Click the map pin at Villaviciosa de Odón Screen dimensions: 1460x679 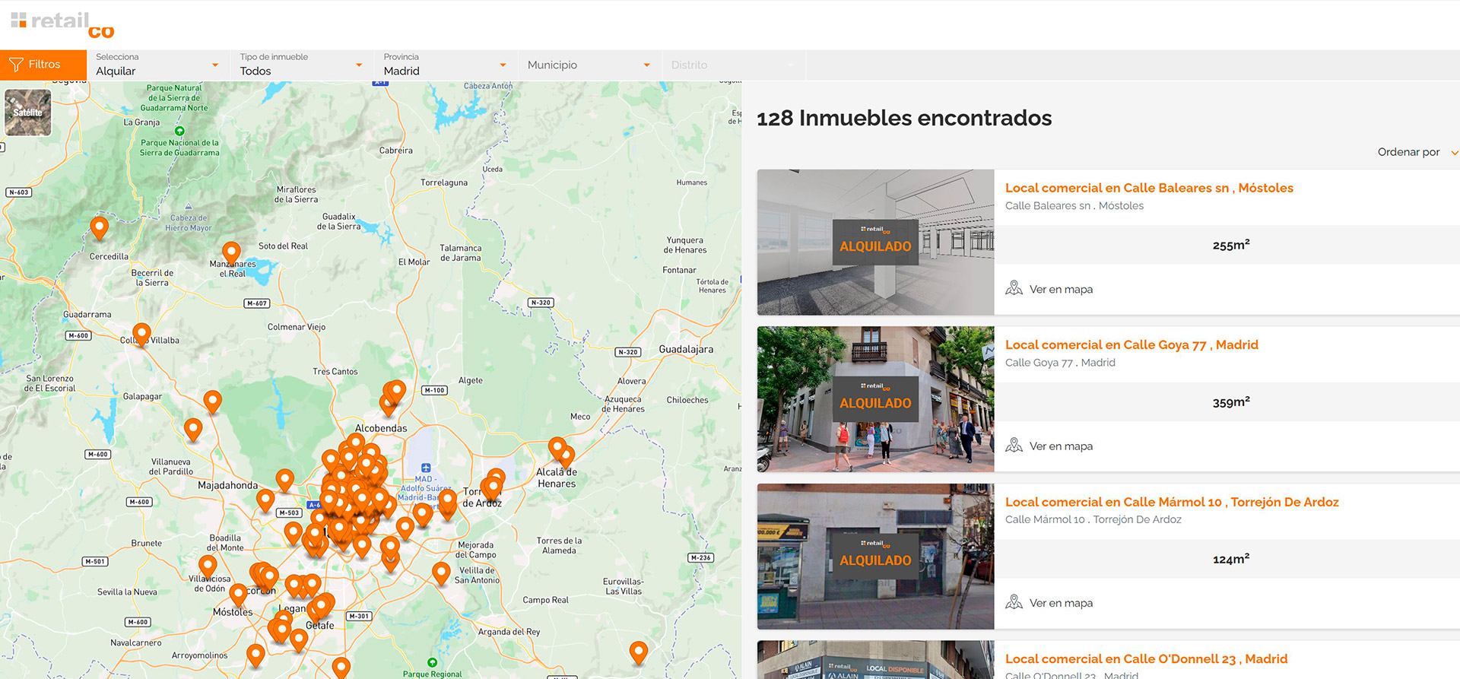click(x=208, y=565)
